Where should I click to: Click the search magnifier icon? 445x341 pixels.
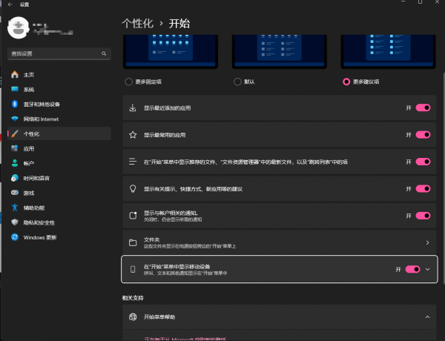104,53
